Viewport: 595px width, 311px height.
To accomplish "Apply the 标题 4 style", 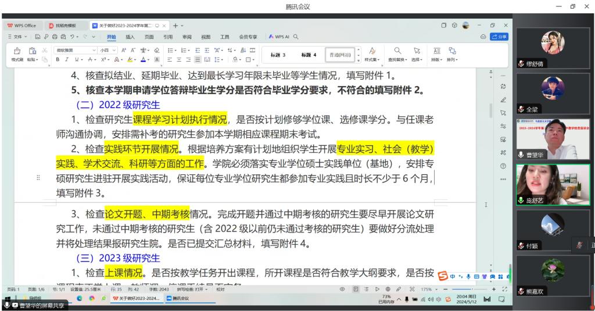I will (309, 55).
